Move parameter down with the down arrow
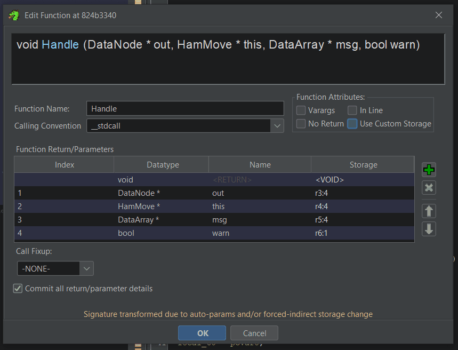The image size is (458, 350). (x=429, y=229)
